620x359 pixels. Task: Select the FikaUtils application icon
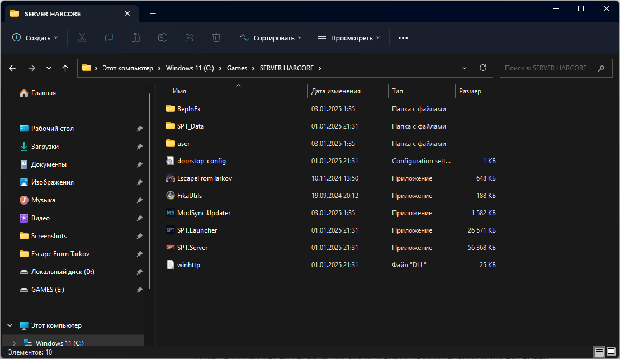(171, 195)
